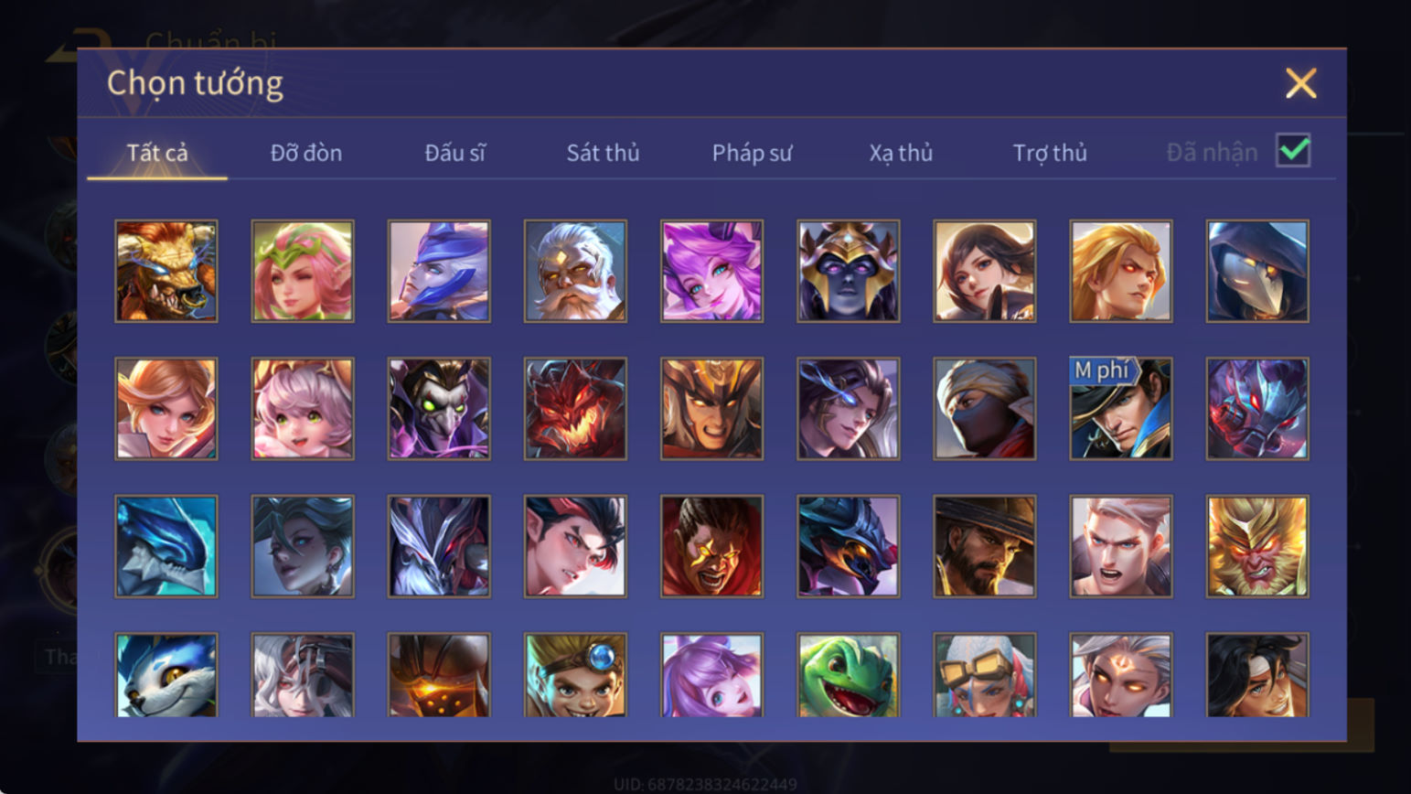This screenshot has width=1411, height=794.
Task: Switch to the Pháp sư tab
Action: 752,153
